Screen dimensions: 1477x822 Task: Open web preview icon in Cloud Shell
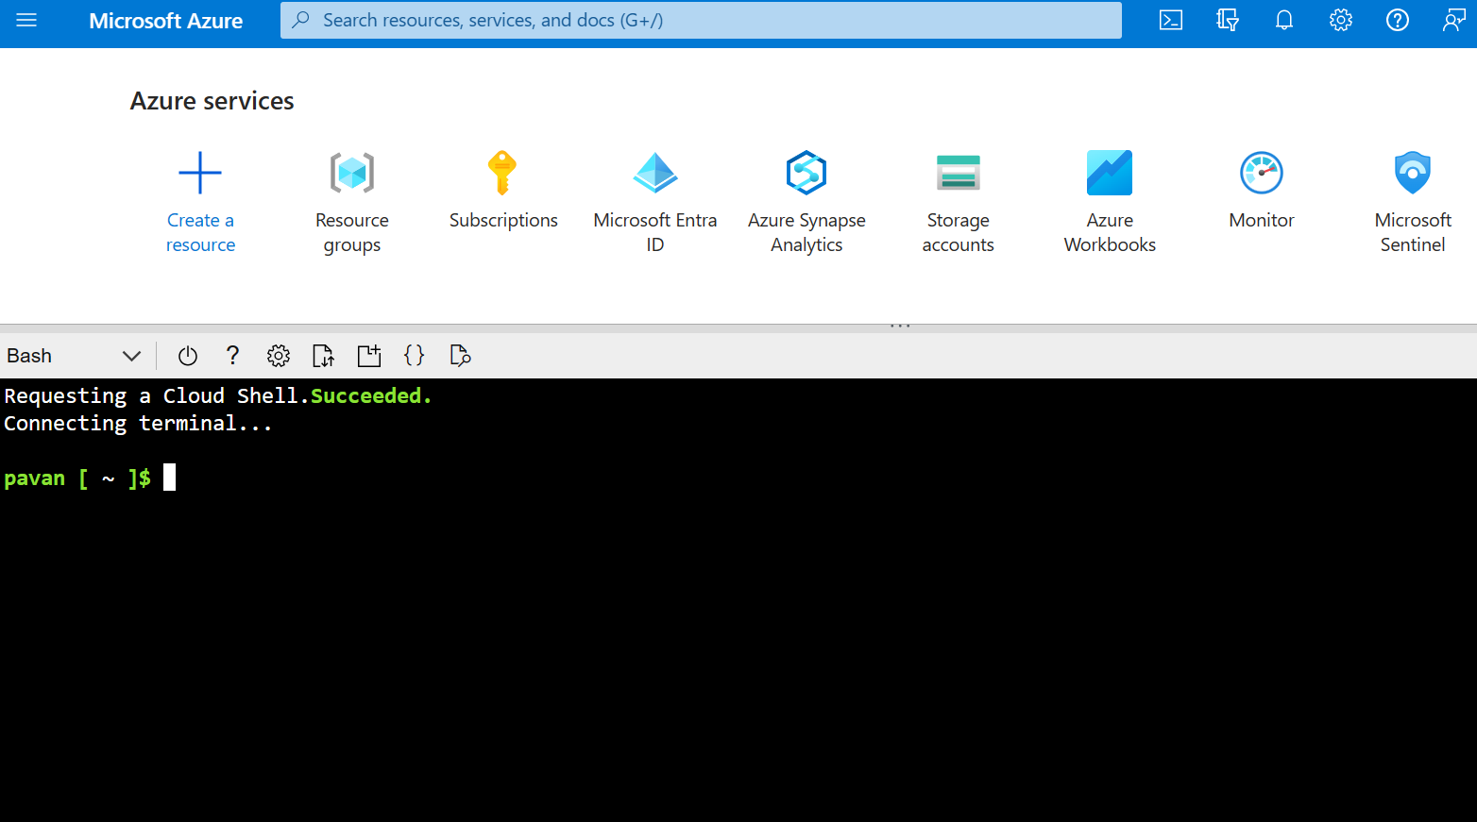(x=460, y=356)
